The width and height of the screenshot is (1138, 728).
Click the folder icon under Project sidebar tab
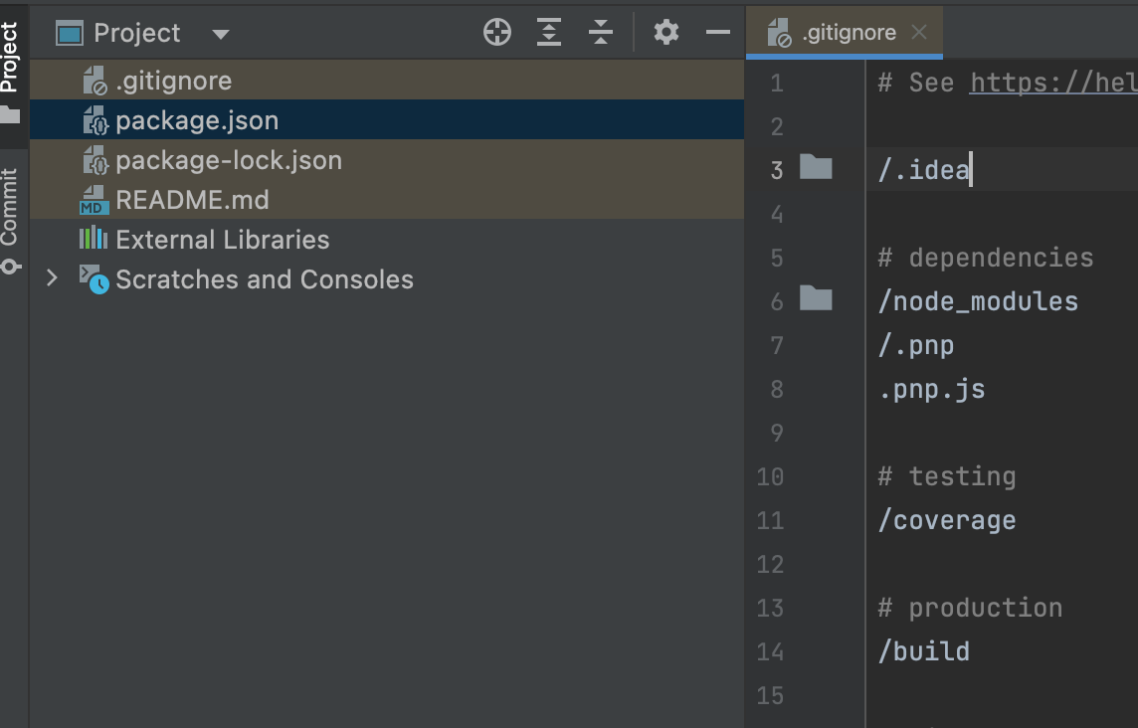point(9,114)
